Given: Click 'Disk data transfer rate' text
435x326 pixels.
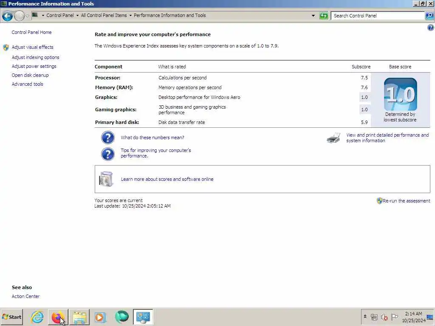Looking at the screenshot, I should pyautogui.click(x=181, y=122).
